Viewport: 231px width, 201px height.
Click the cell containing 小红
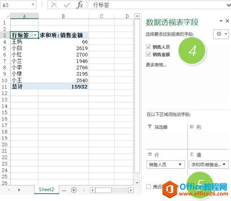point(24,55)
